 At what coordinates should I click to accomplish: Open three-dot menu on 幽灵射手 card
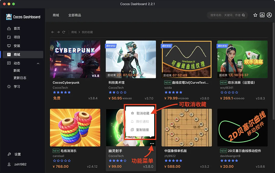(x=152, y=144)
